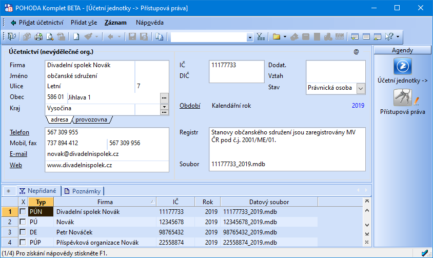Open the Stav Právnická osoba dropdown

[x=360, y=89]
